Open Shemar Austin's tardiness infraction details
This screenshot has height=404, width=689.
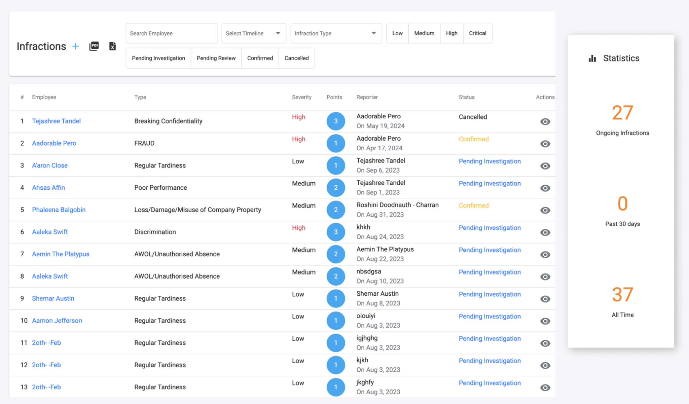[545, 298]
